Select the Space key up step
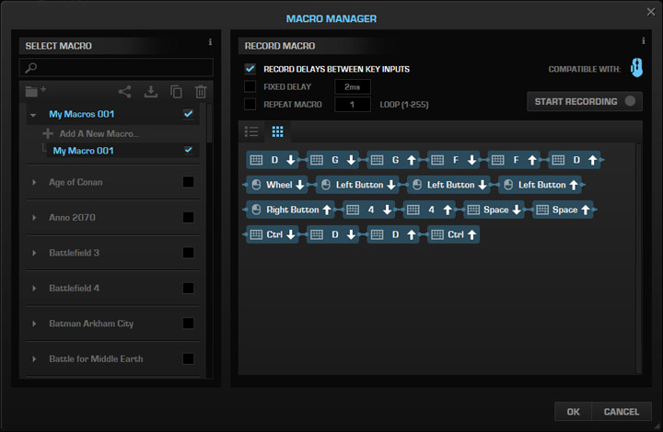 (x=563, y=210)
